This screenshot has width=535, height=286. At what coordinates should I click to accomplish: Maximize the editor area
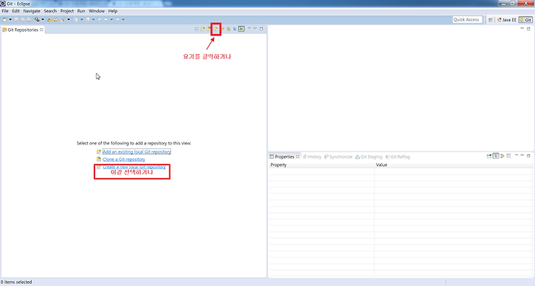click(528, 29)
